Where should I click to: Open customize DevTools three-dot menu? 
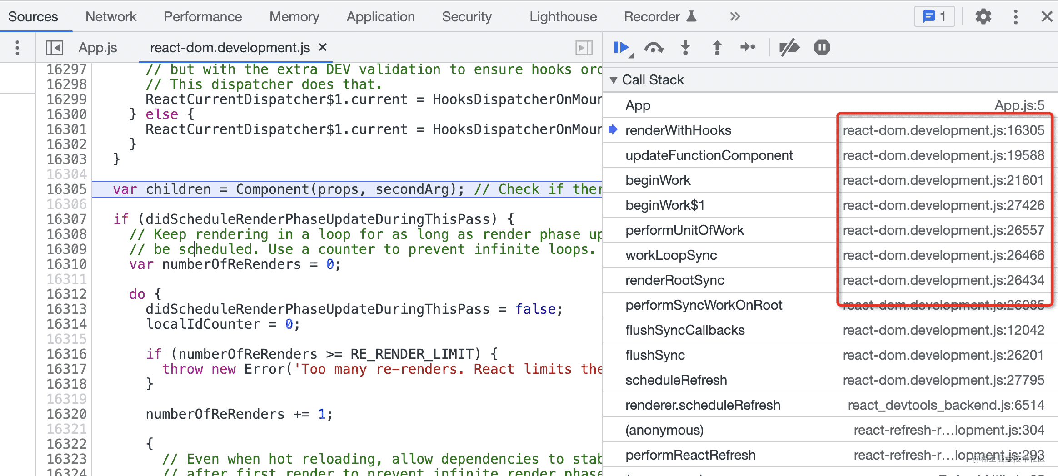pos(1016,17)
